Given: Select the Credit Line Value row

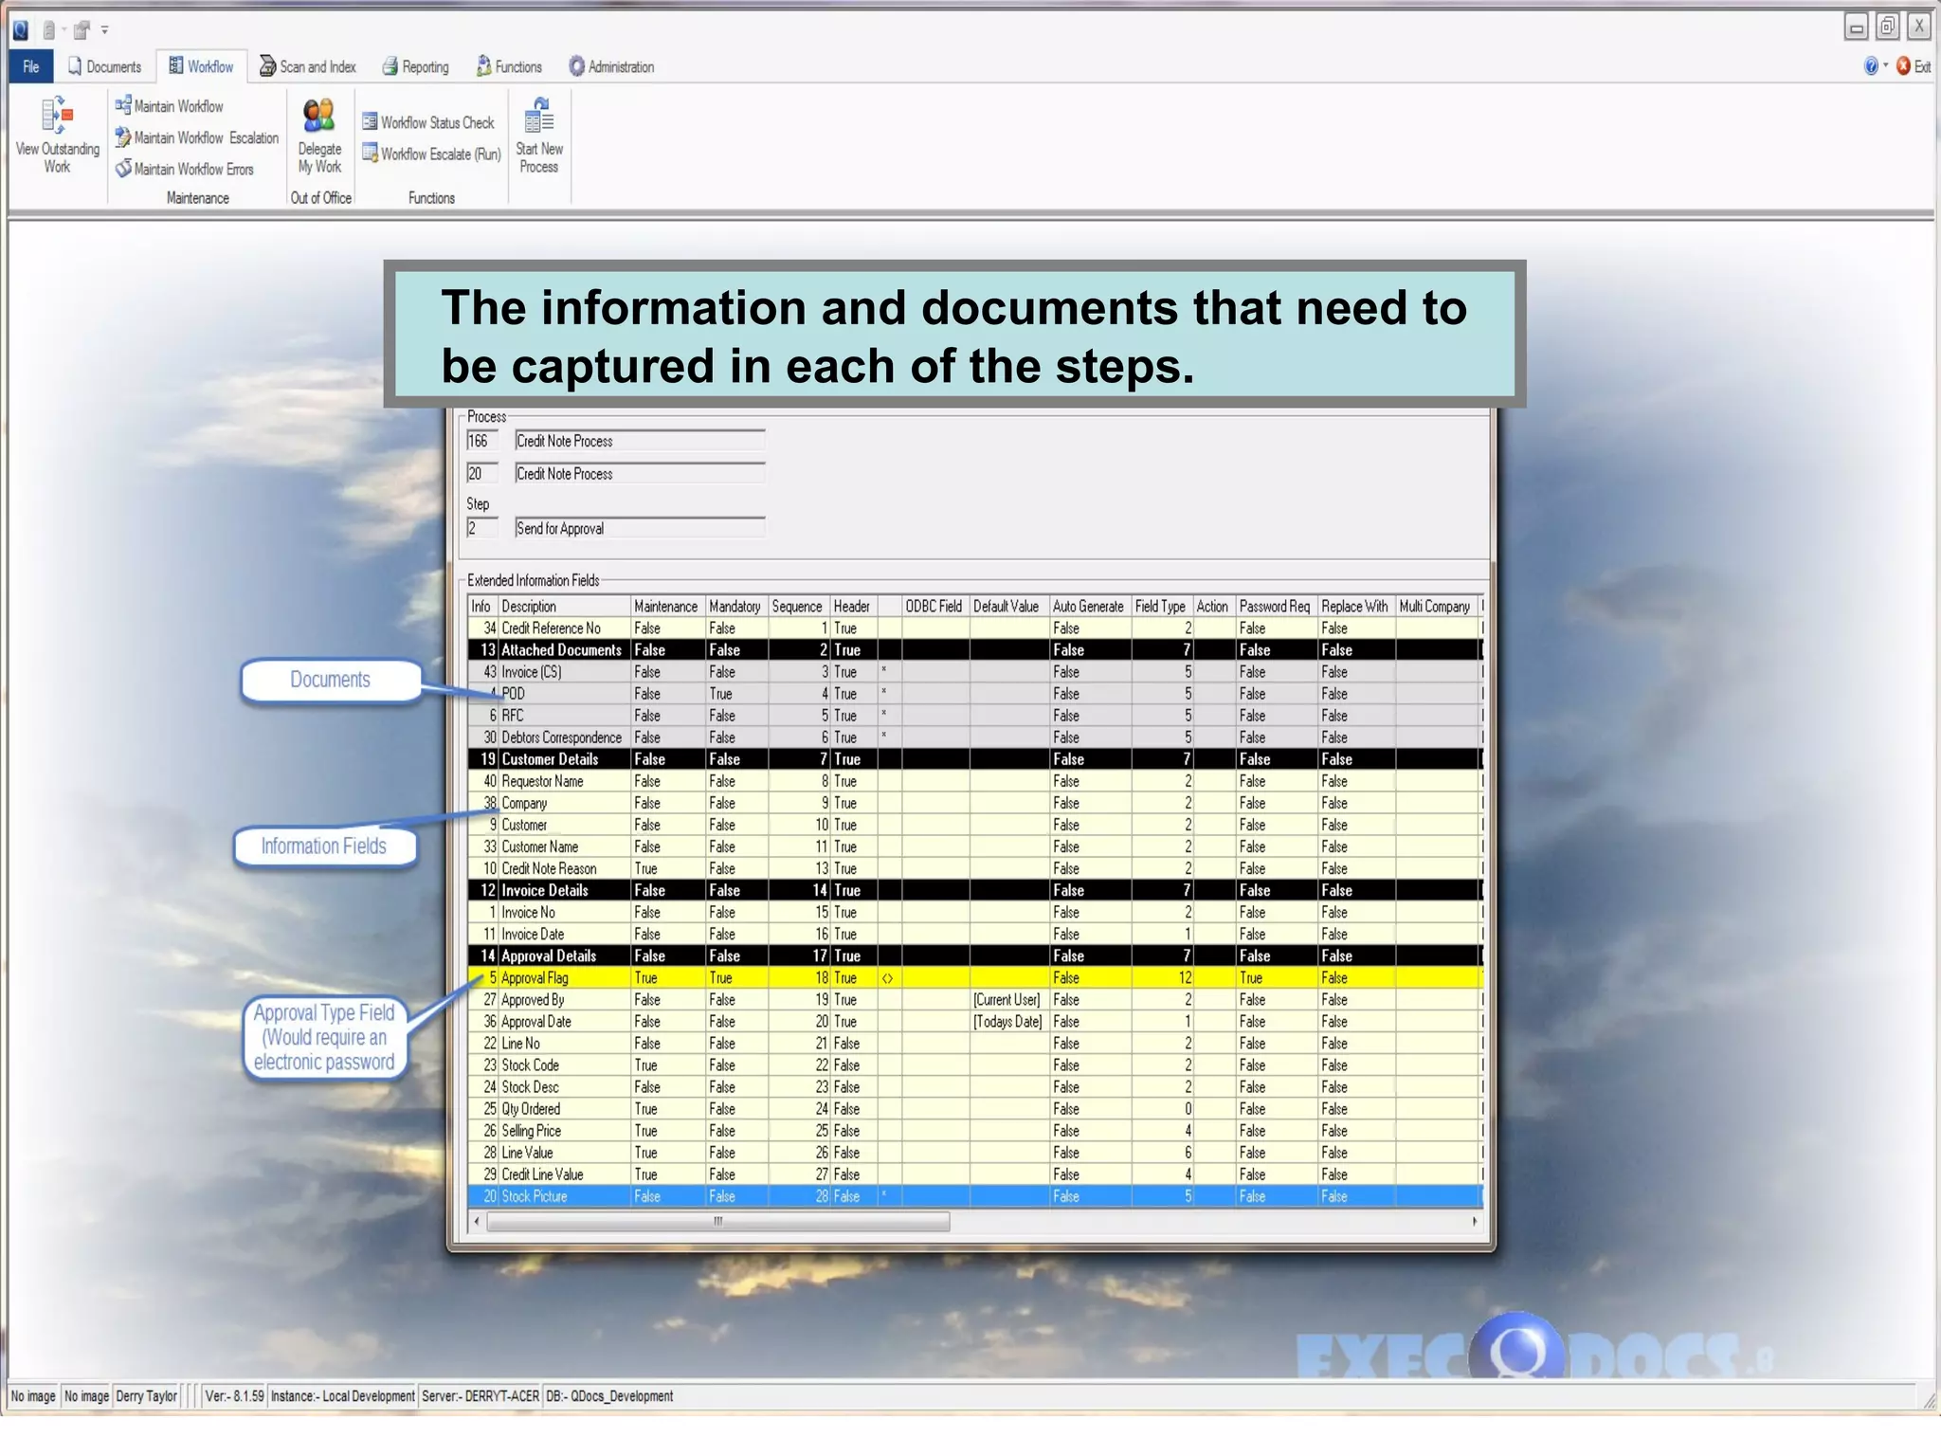Looking at the screenshot, I should click(x=974, y=1174).
